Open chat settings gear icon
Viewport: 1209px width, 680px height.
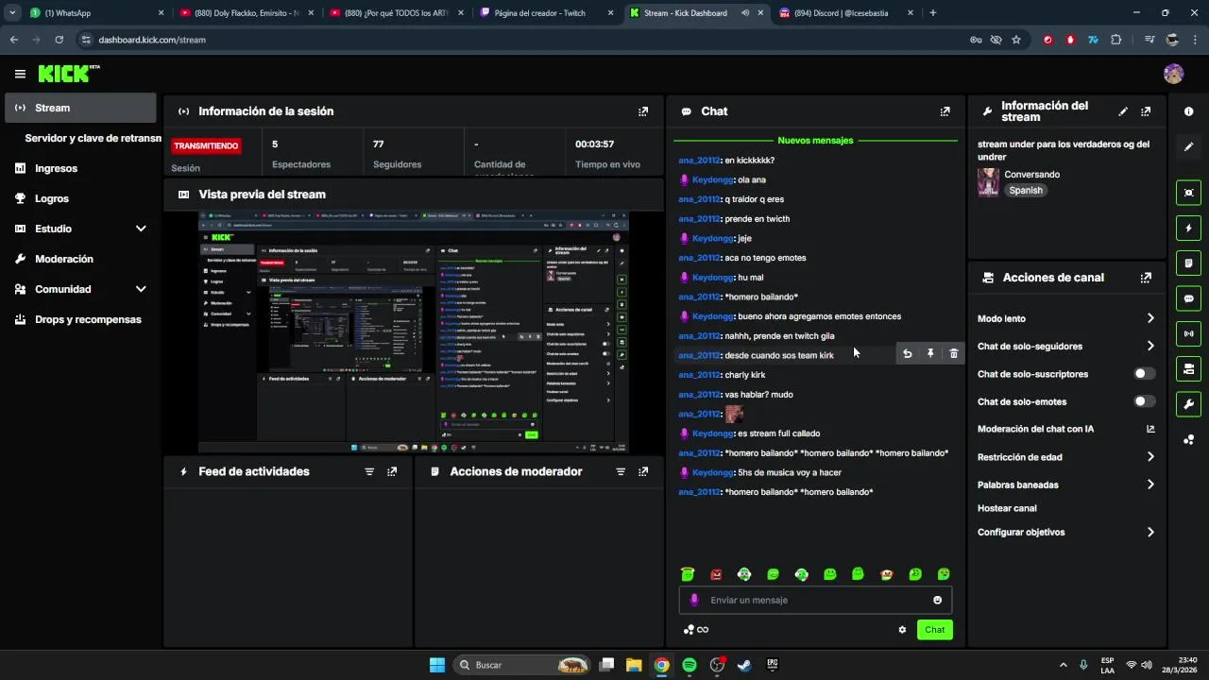(902, 630)
